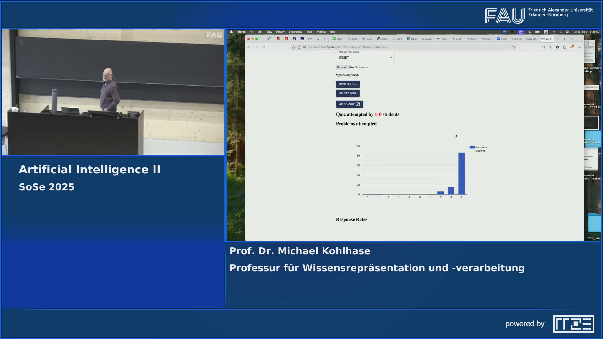Open the Bookmarks menu
The image size is (603, 339).
pos(295,32)
